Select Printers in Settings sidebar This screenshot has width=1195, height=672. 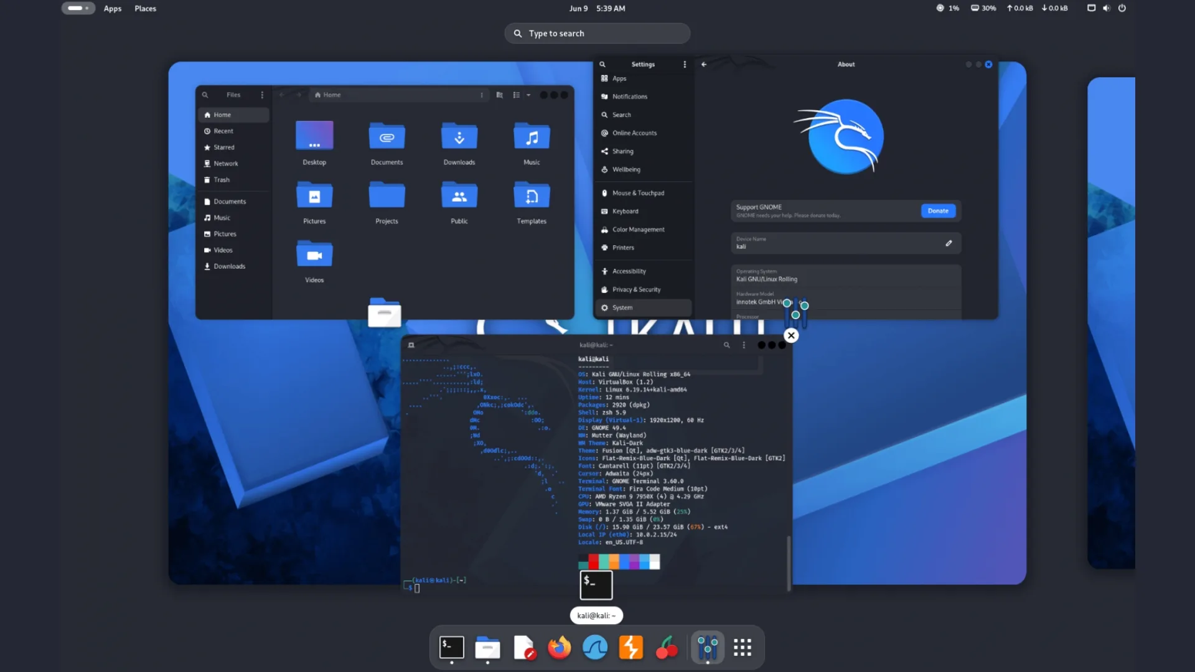pos(644,248)
